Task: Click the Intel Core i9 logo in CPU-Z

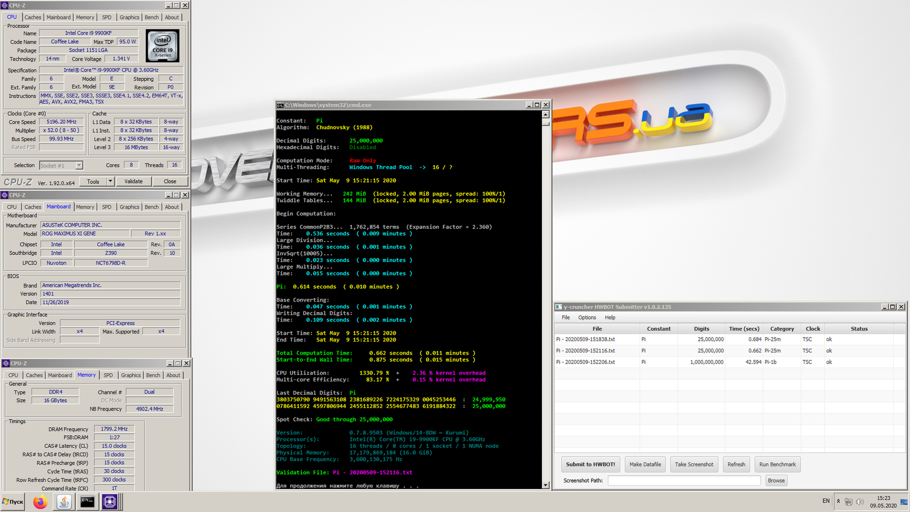Action: (163, 46)
